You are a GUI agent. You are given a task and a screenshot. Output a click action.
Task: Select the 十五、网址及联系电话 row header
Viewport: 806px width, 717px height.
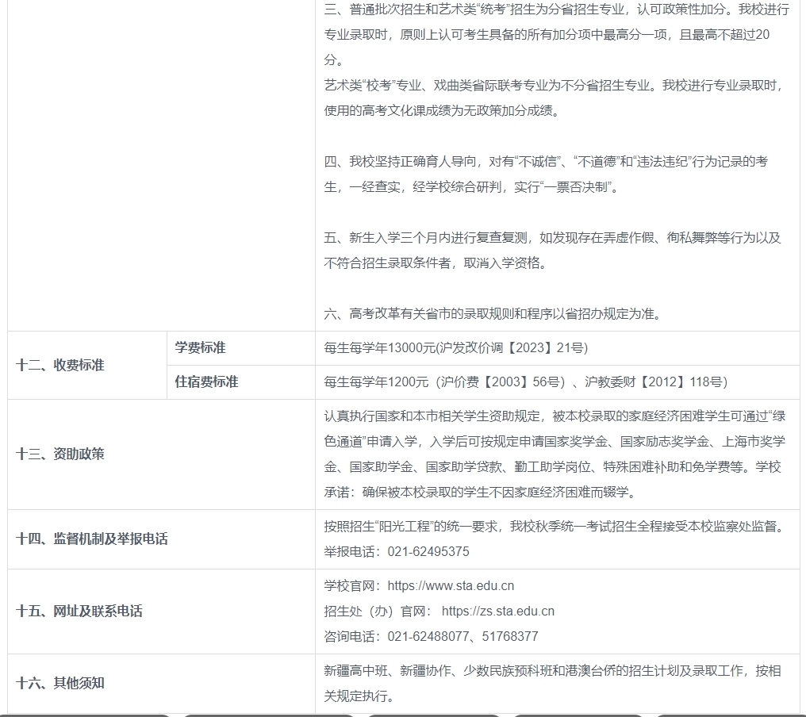(79, 612)
